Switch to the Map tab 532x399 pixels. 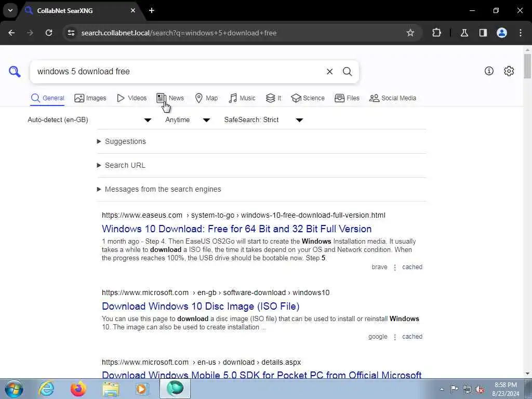click(207, 98)
